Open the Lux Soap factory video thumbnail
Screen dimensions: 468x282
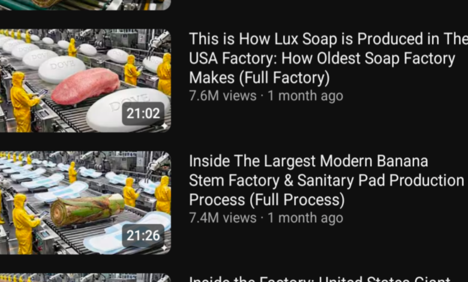[x=85, y=80]
